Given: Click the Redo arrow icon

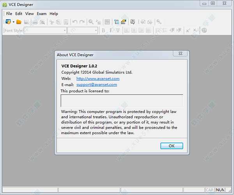Looking at the screenshot, I should point(82,22).
